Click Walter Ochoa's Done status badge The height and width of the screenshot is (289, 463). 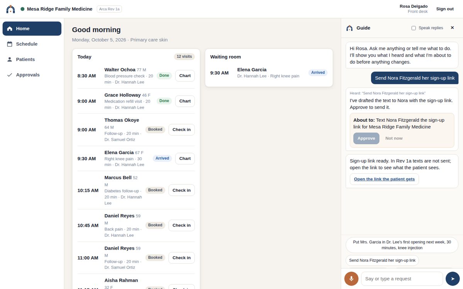tap(164, 76)
